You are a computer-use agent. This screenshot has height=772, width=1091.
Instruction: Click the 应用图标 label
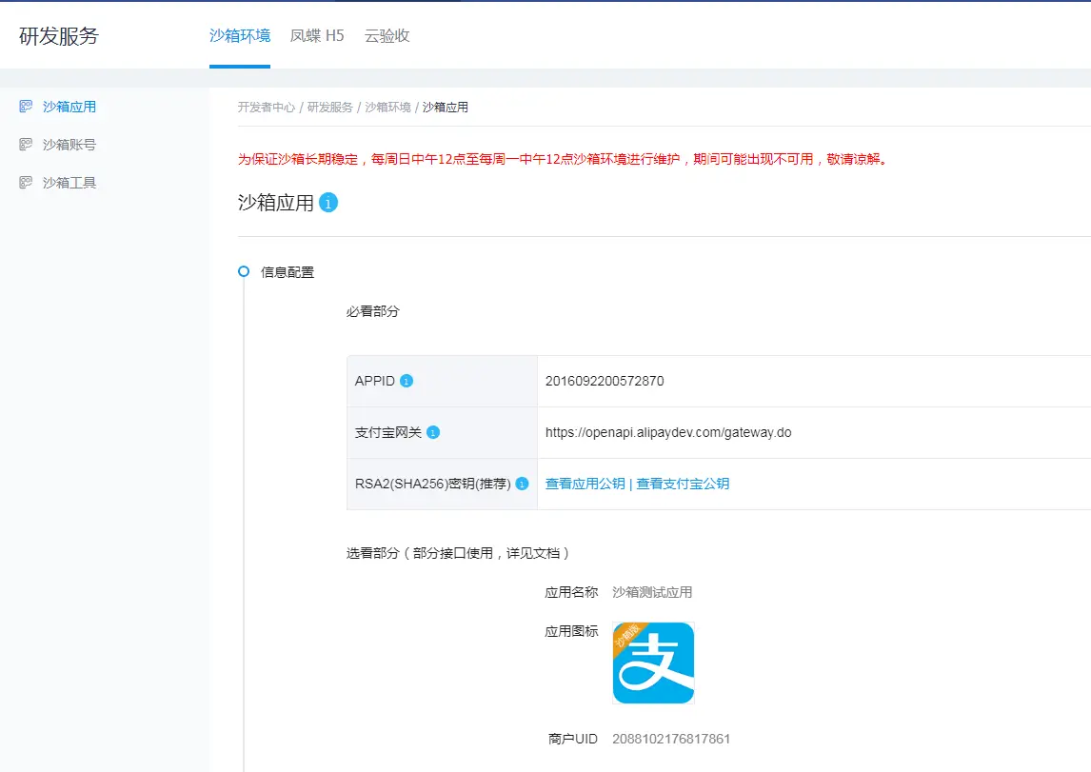(571, 631)
